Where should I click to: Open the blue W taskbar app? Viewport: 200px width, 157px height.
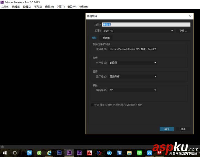point(149,153)
